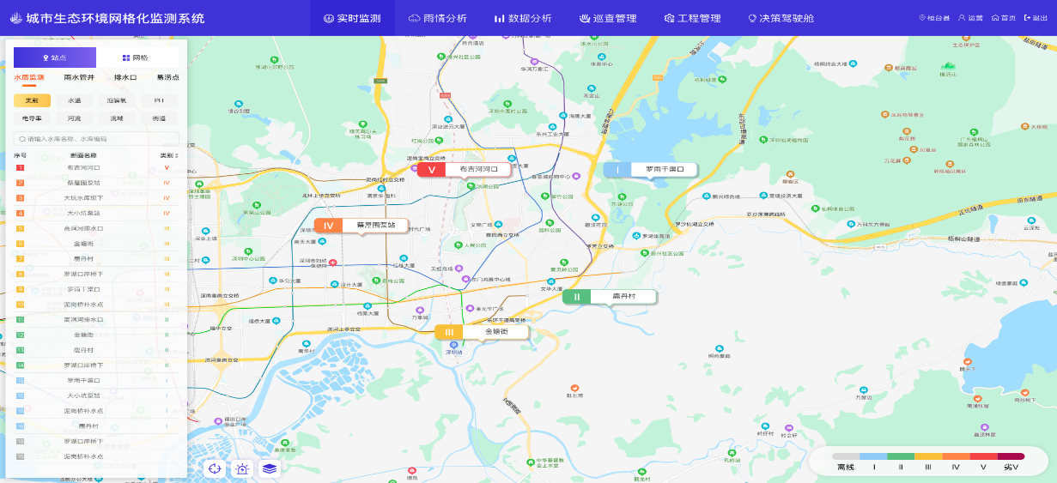The width and height of the screenshot is (1057, 483).
Task: Open the 数据分析 navigation menu
Action: pyautogui.click(x=523, y=18)
